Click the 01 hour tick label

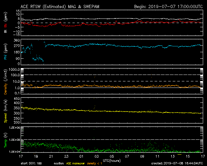pyautogui.click(x=81, y=156)
